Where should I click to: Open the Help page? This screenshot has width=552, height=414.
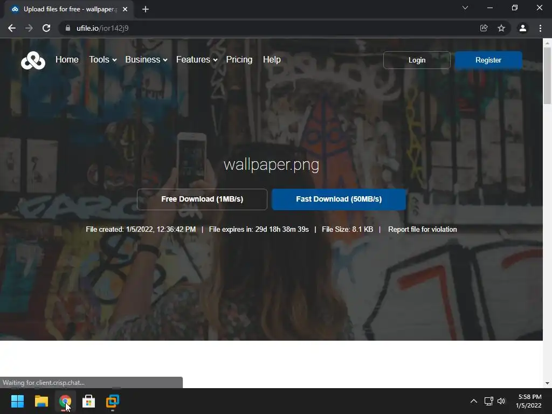point(272,59)
